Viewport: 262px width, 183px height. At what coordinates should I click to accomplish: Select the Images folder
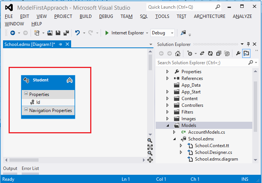tap(189, 119)
